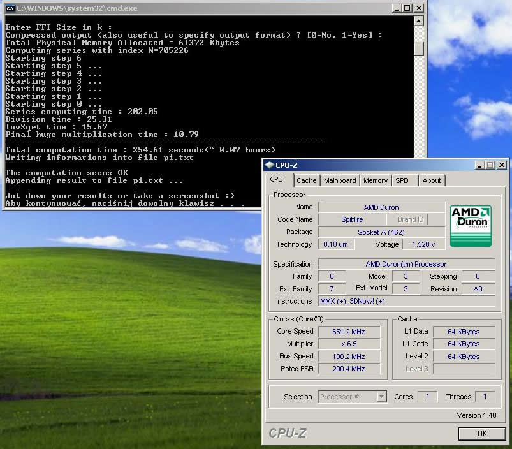
Task: Click the Voltage value '1.528 v'
Action: click(423, 244)
